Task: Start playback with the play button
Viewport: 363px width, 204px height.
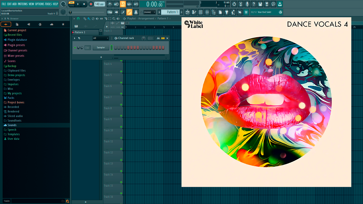Action: 78,4
